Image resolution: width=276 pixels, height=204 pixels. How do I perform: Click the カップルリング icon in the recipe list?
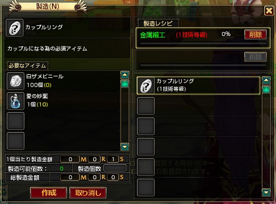point(146,86)
